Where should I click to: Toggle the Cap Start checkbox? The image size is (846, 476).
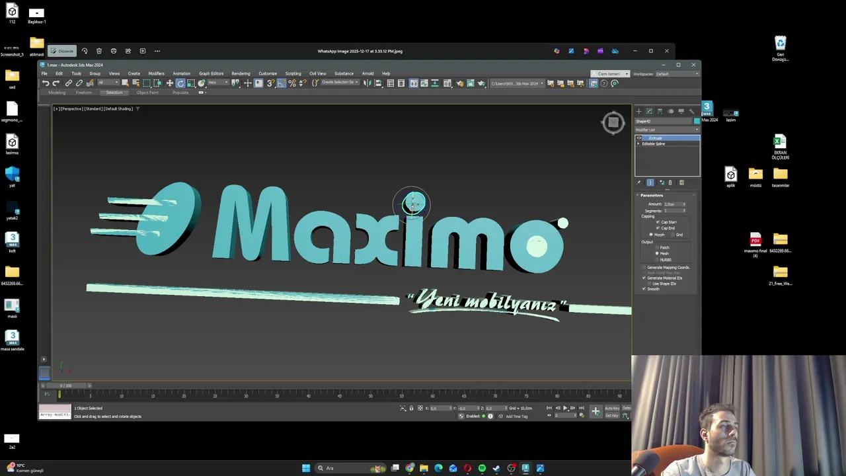tap(658, 222)
